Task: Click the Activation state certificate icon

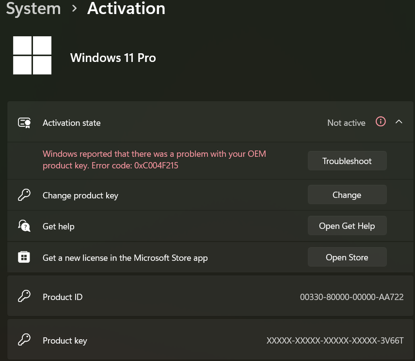Action: pos(24,123)
